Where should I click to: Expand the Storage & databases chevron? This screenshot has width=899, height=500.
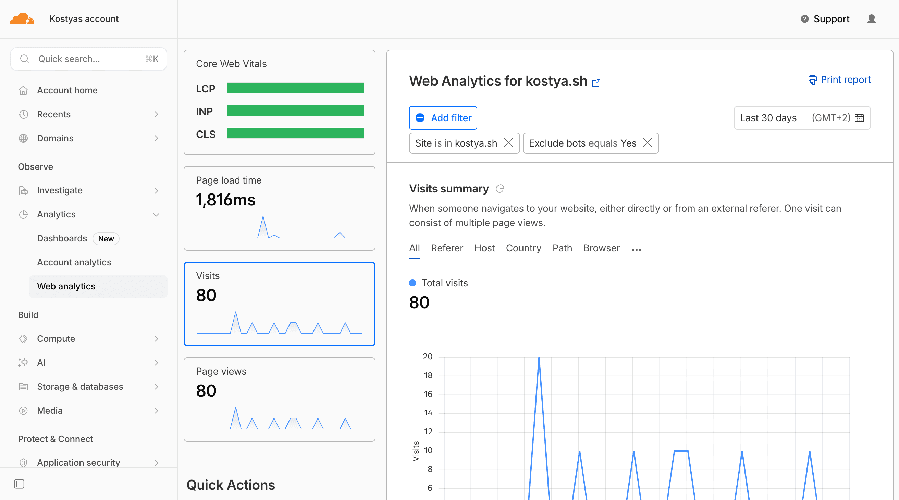click(156, 387)
